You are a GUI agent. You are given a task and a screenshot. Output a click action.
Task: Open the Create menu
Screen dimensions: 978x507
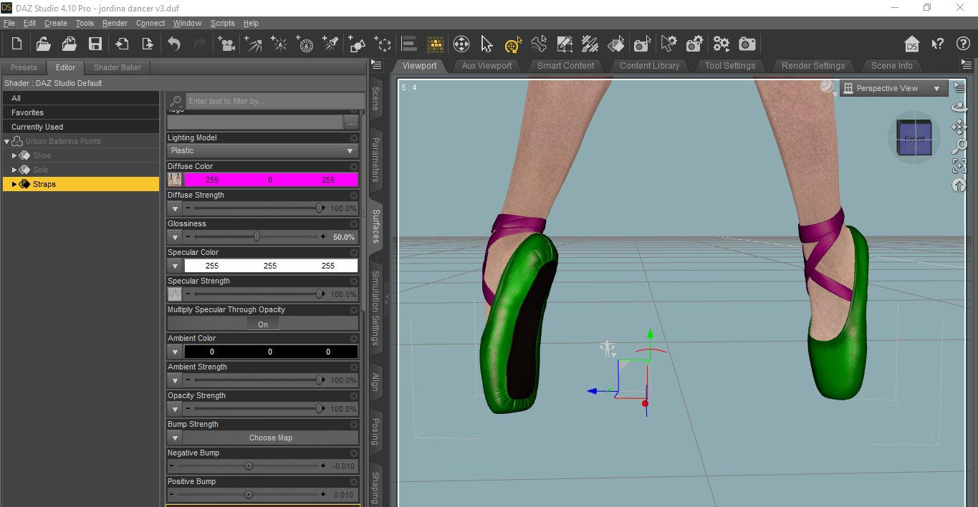(x=56, y=23)
